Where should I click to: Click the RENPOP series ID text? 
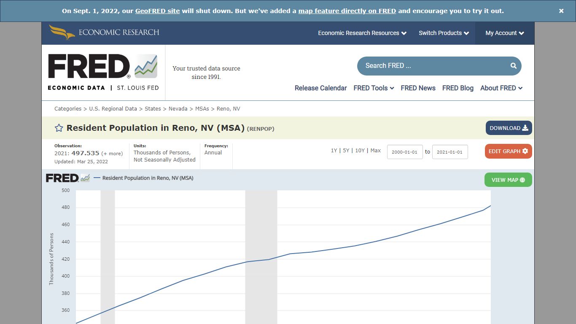click(x=261, y=129)
